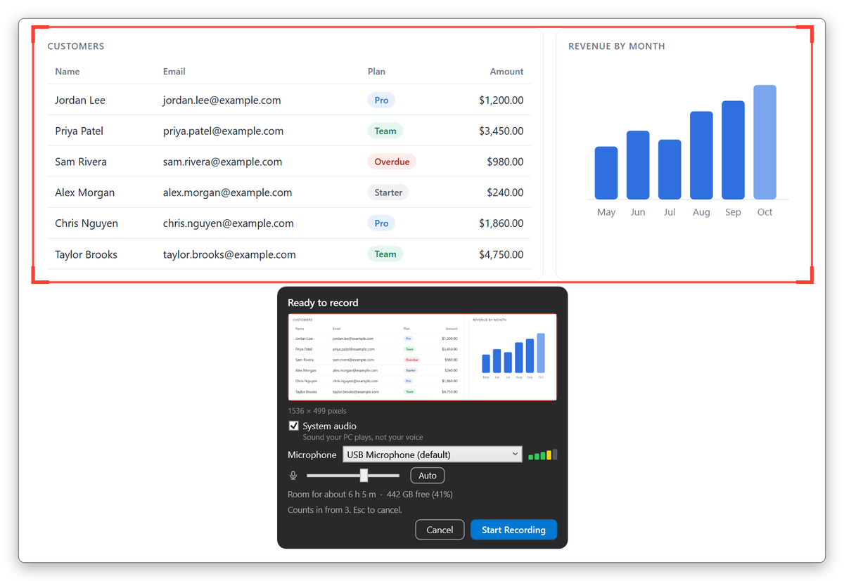Click the email alex.morgan@example.com

(227, 192)
